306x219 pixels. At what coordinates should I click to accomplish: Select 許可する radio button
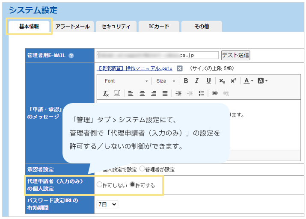click(x=132, y=185)
